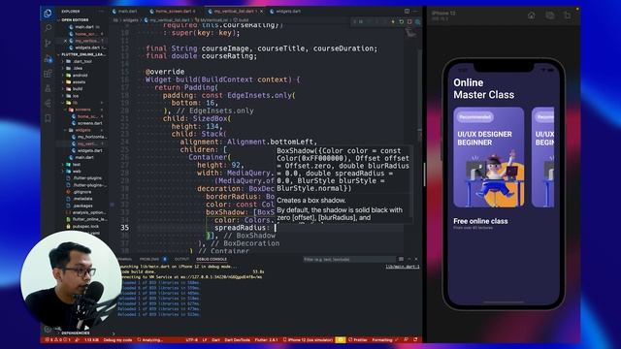
Task: Click errors and warnings count in status bar
Action: point(58,340)
